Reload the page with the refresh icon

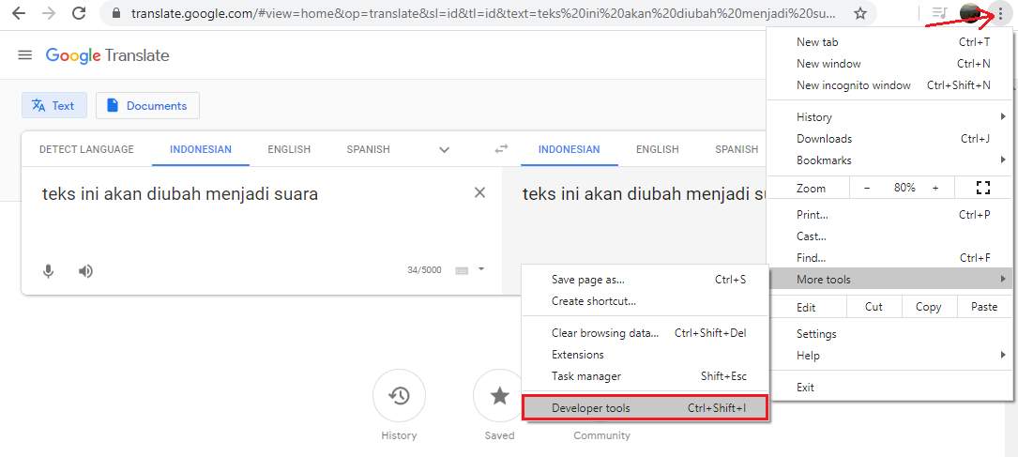tap(79, 13)
